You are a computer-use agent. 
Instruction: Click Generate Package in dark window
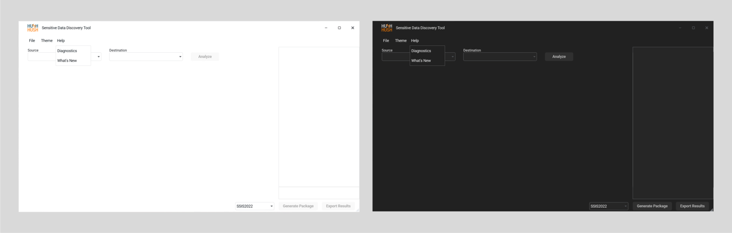[652, 206]
